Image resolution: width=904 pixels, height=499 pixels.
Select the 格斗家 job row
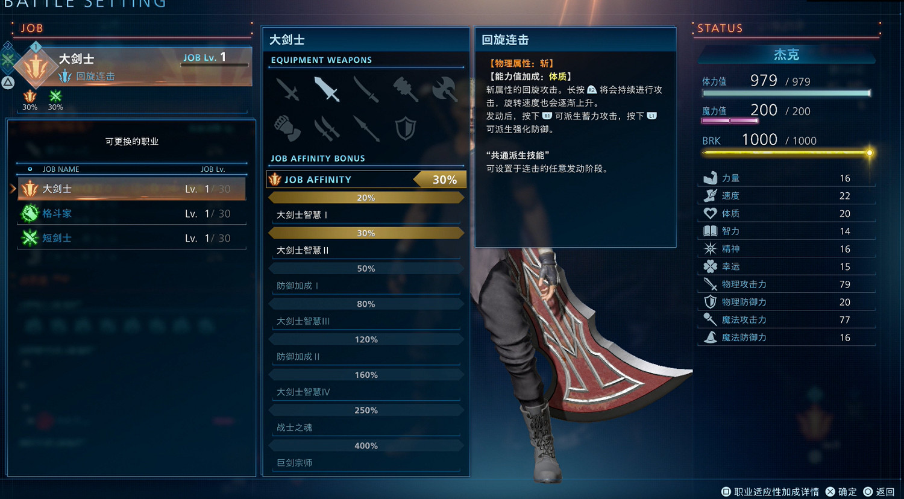tap(132, 213)
